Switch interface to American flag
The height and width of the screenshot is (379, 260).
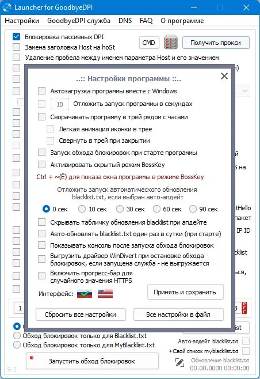tap(105, 294)
